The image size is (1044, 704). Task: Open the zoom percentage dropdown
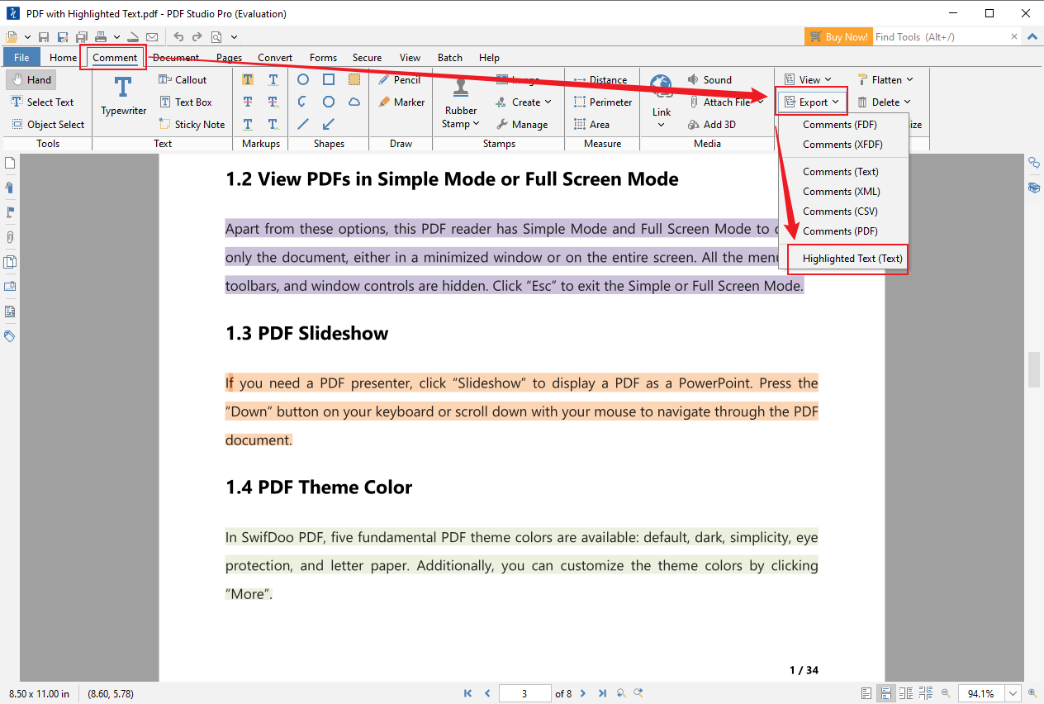tap(1013, 693)
